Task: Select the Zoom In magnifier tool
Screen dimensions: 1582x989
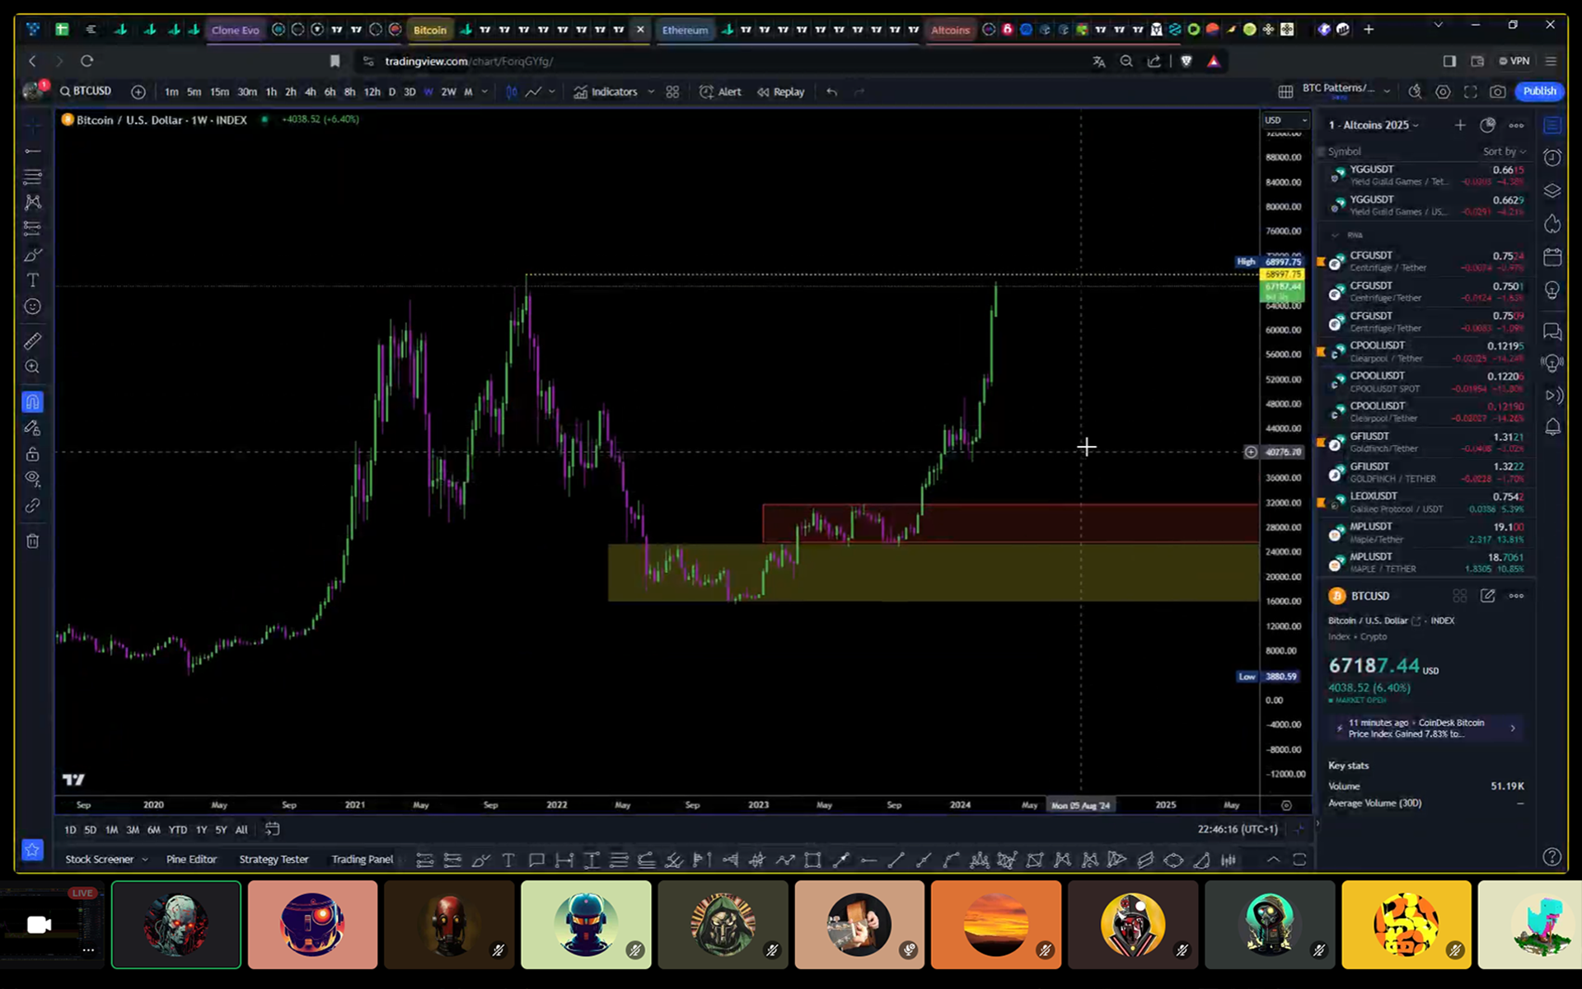Action: (33, 367)
